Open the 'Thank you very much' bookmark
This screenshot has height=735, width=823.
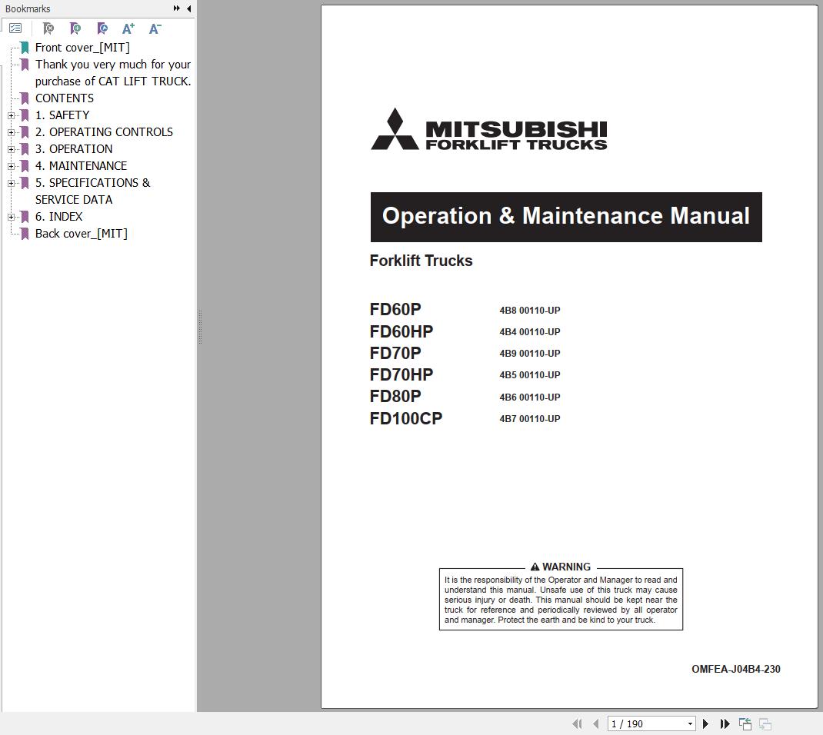click(113, 73)
